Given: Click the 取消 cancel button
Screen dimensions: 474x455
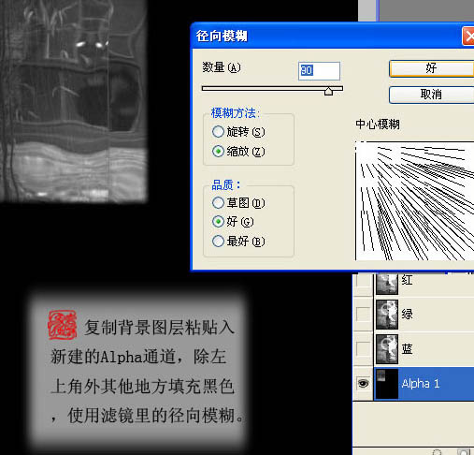Looking at the screenshot, I should coord(432,95).
